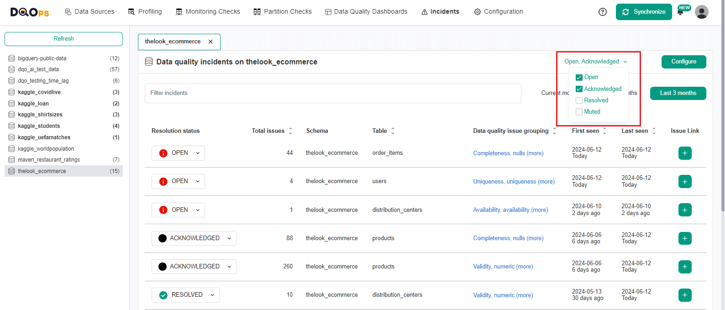Open Data Quality Dashboards
This screenshot has width=725, height=310.
(x=366, y=12)
